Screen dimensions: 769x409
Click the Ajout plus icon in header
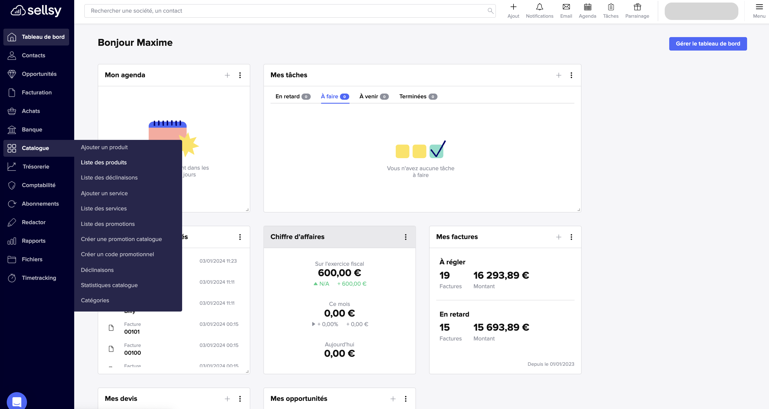(513, 7)
